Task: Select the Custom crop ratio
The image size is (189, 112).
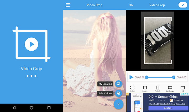Action: [132, 88]
